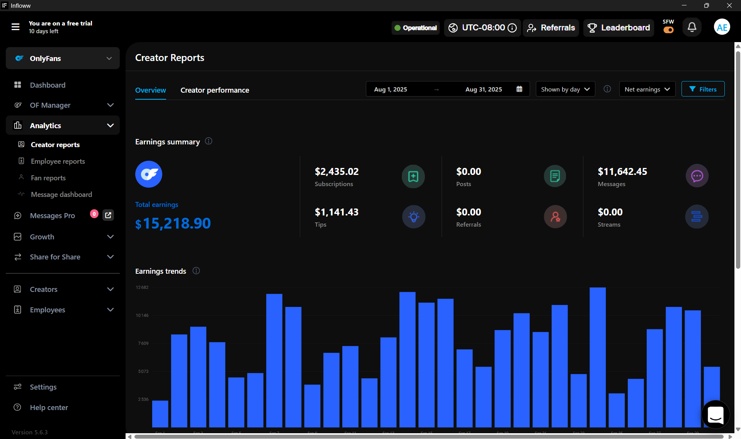741x439 pixels.
Task: Open Fan reports from the sidebar
Action: click(48, 178)
